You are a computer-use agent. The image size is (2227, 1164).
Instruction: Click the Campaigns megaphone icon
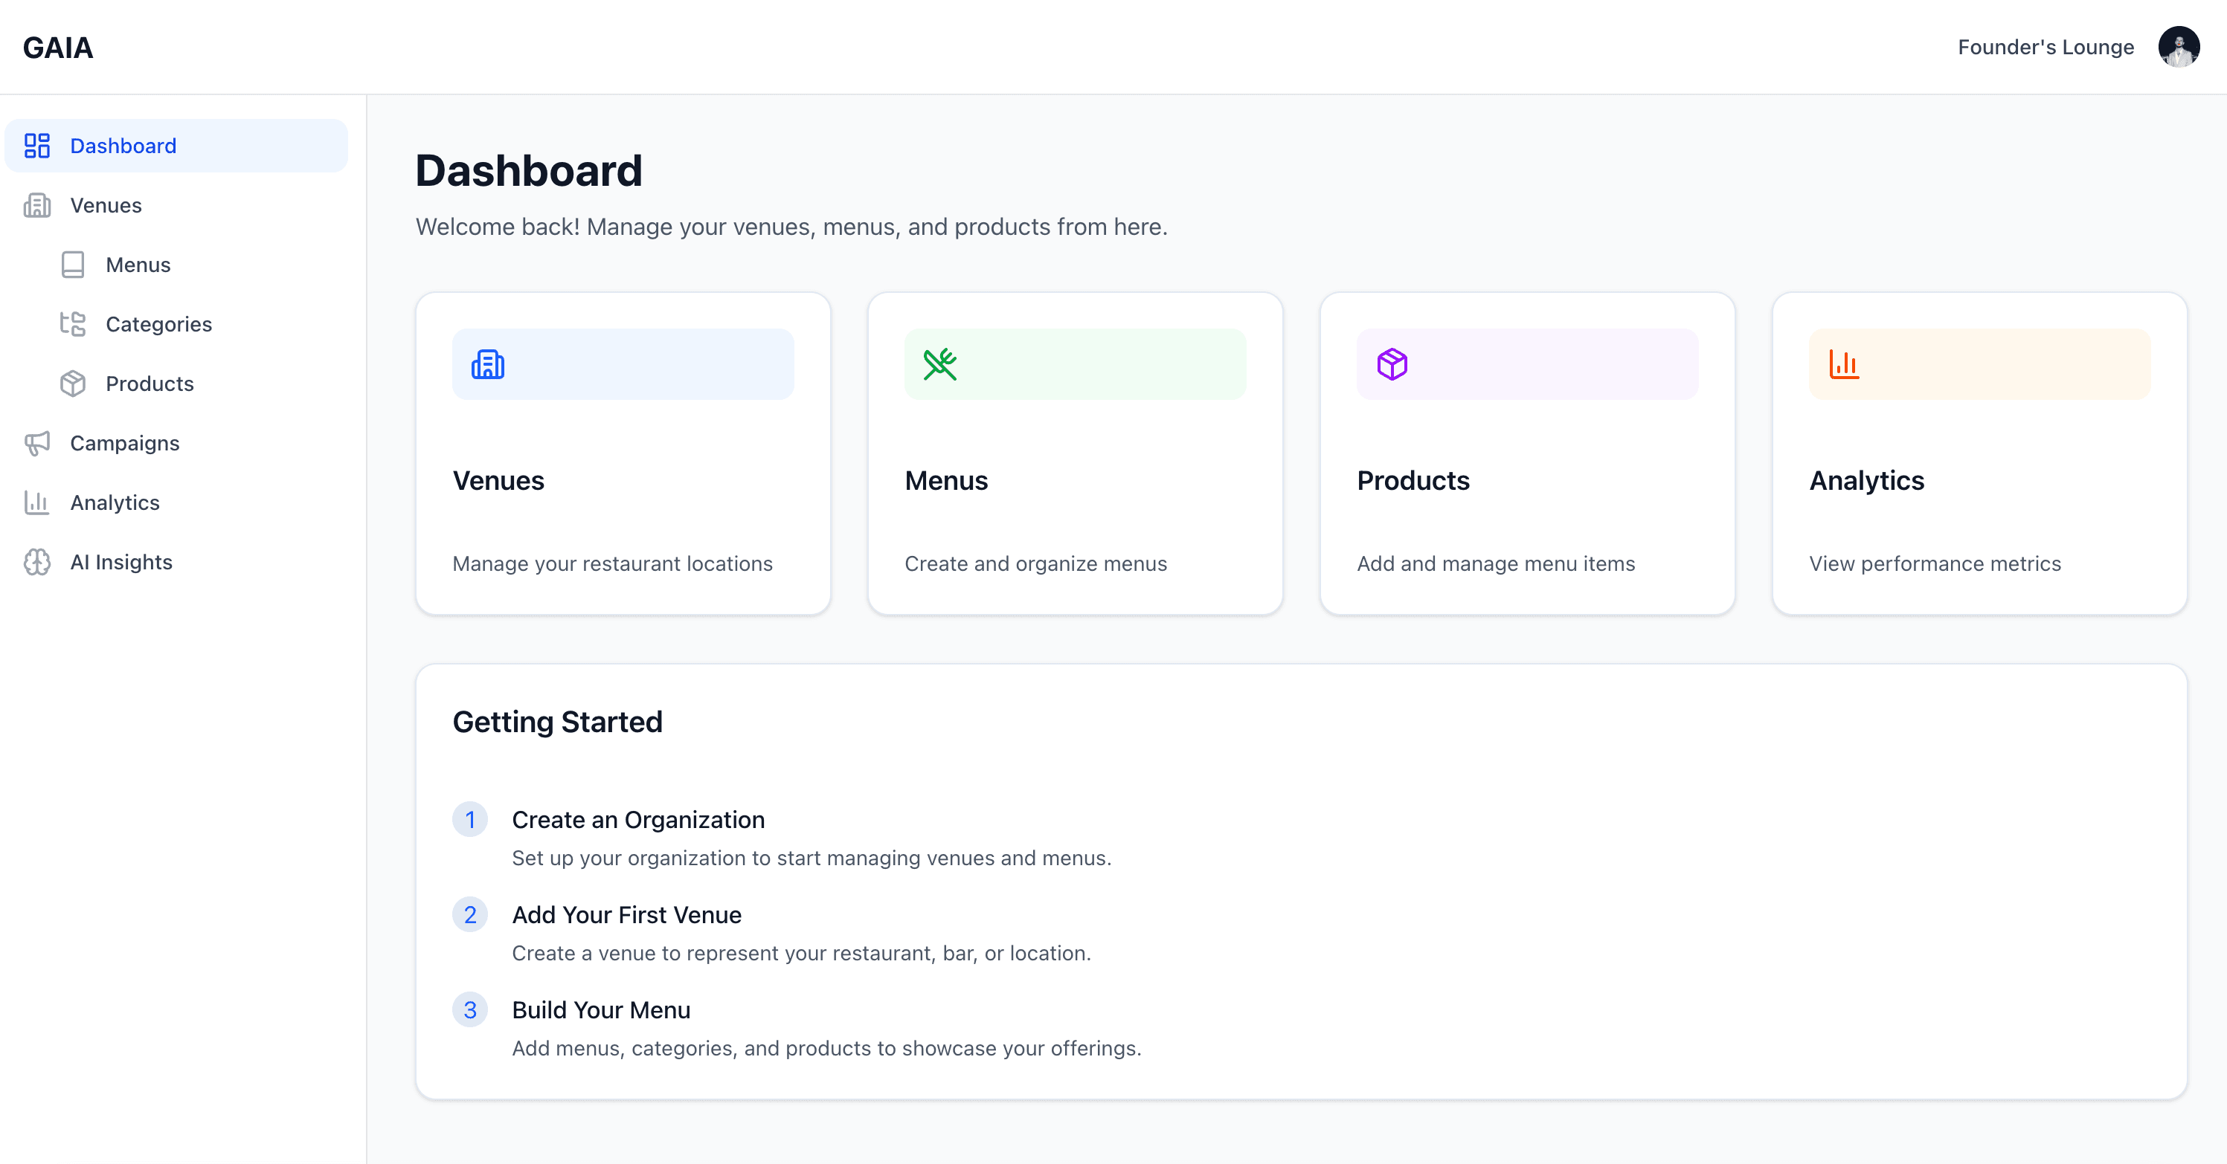tap(36, 442)
